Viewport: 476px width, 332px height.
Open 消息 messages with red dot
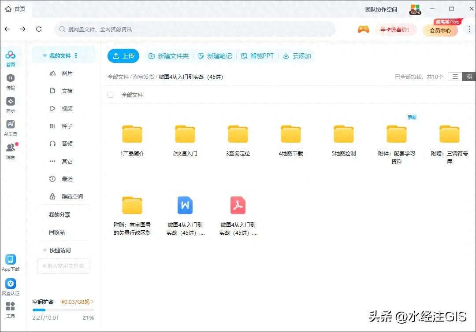[10, 148]
